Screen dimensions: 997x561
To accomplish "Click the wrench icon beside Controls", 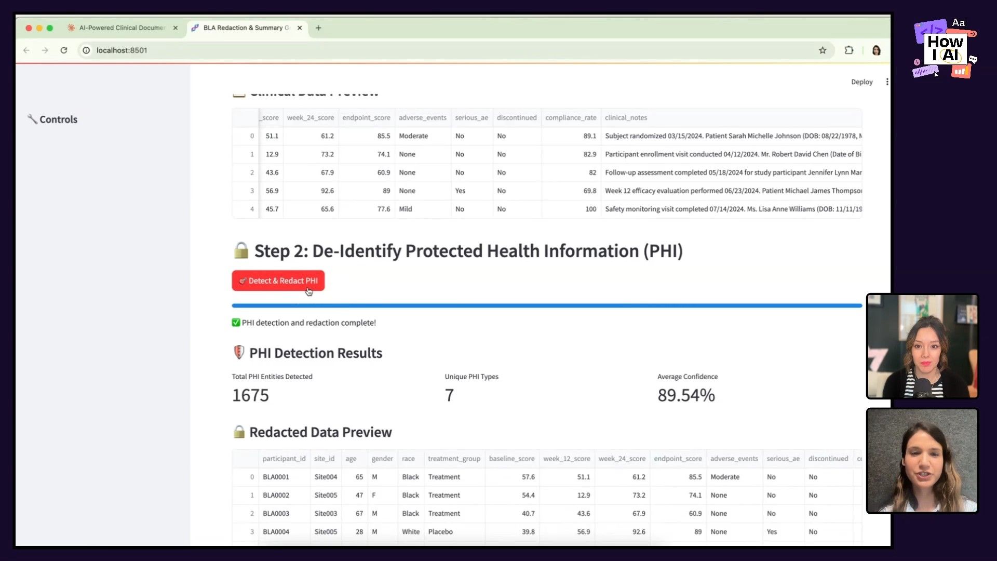I will [x=32, y=119].
